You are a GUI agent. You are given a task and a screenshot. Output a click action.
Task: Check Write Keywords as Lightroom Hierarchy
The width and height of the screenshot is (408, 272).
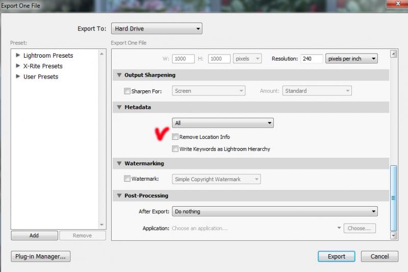click(x=175, y=149)
